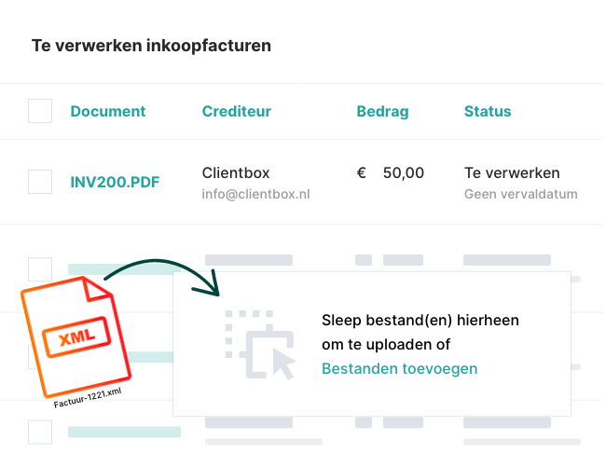Check the box in the row directly below INV200.PDF
Image resolution: width=606 pixels, height=453 pixels.
pos(40,269)
